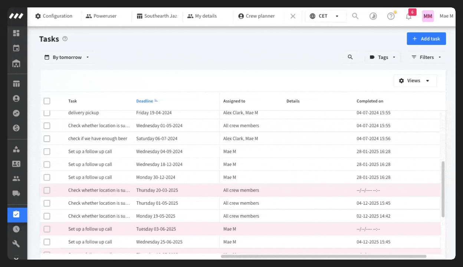Click the task list search magnifier icon
This screenshot has width=463, height=267.
pos(350,57)
